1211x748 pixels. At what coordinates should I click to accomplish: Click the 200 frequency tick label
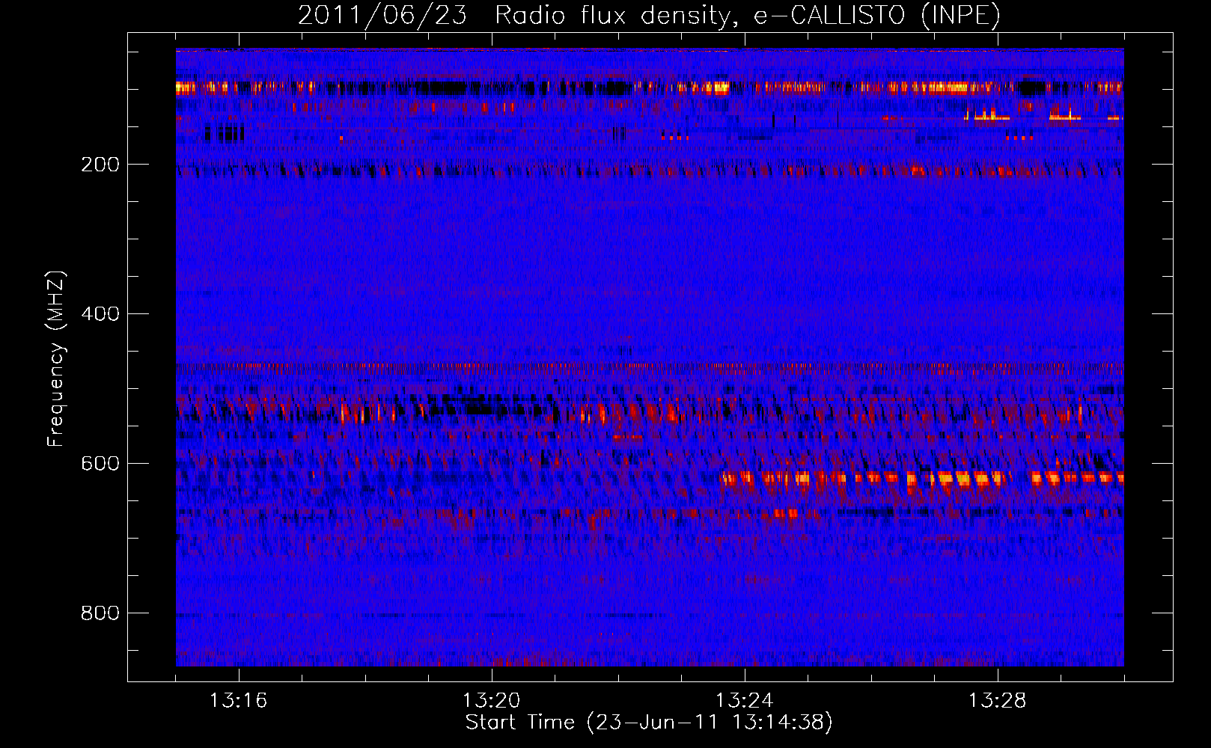(100, 165)
